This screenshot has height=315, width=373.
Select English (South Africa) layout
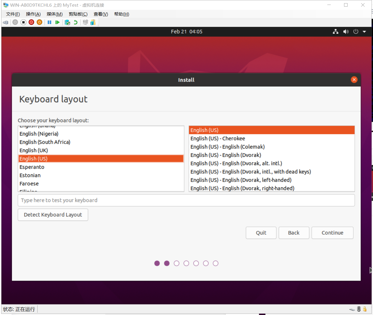pyautogui.click(x=101, y=142)
